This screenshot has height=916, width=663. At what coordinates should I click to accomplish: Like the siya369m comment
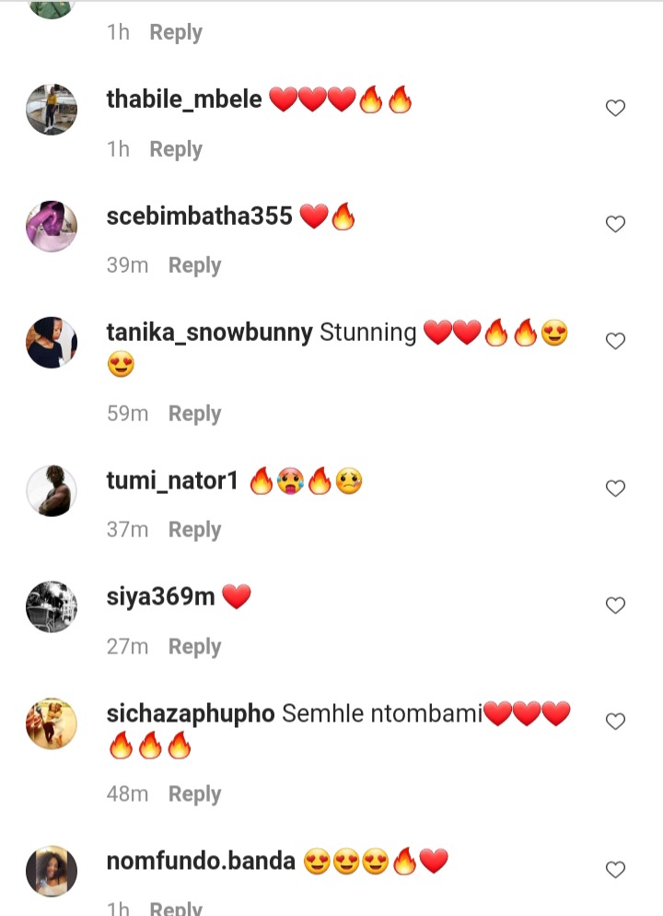[x=615, y=605]
